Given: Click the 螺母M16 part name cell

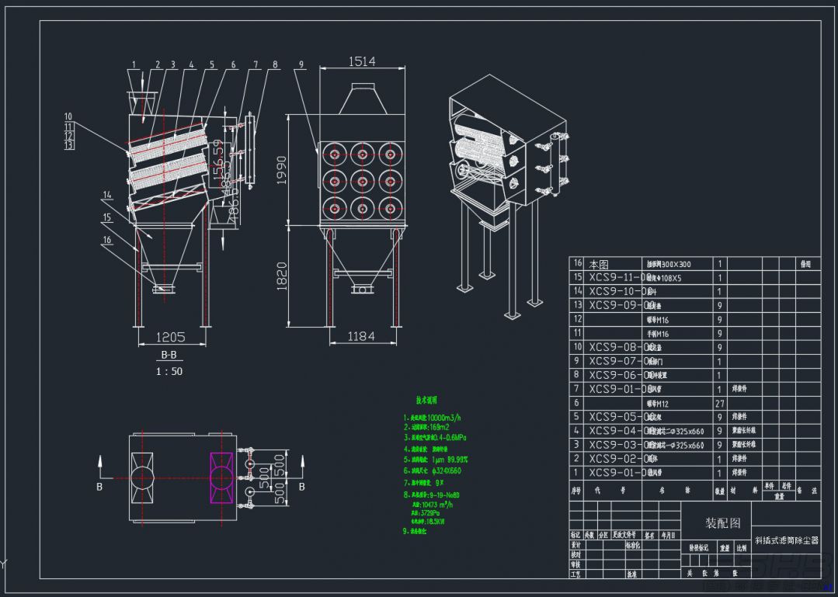Looking at the screenshot, I should [657, 320].
